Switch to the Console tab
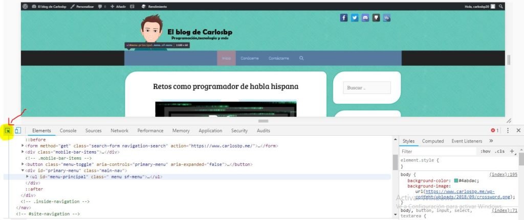 (x=68, y=131)
